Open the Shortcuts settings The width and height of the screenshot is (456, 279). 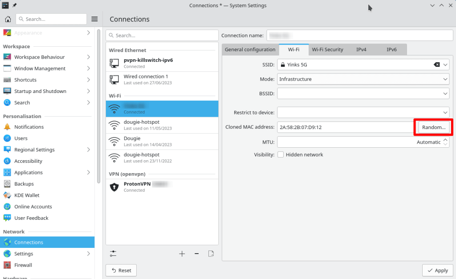pyautogui.click(x=47, y=80)
